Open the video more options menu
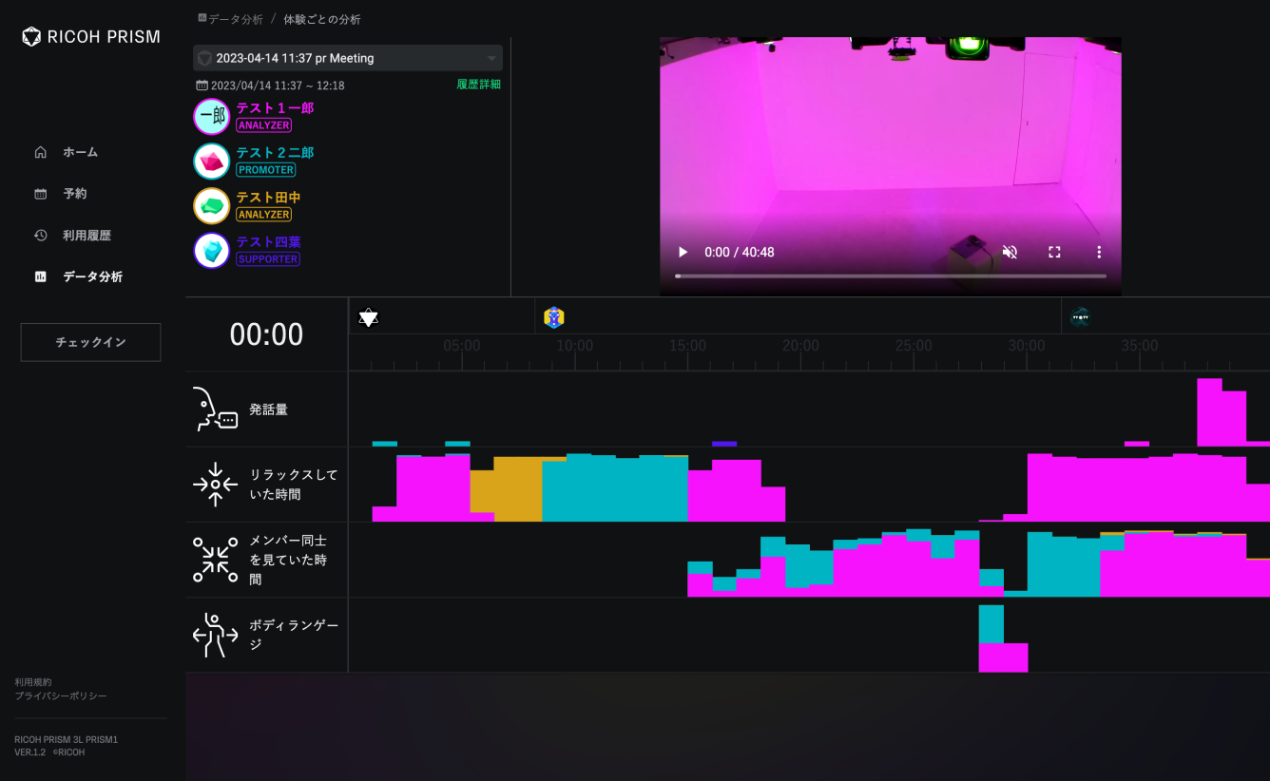This screenshot has height=781, width=1270. coord(1099,252)
